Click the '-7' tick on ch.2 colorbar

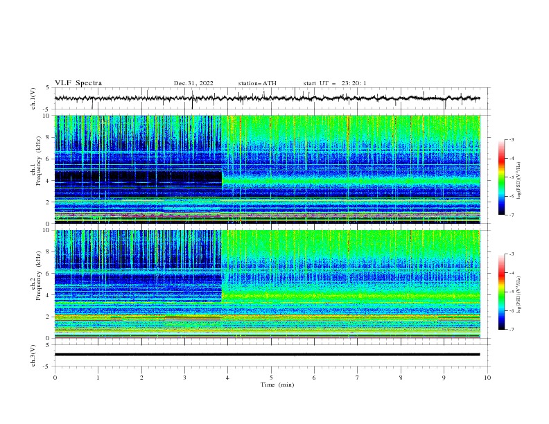(x=511, y=329)
